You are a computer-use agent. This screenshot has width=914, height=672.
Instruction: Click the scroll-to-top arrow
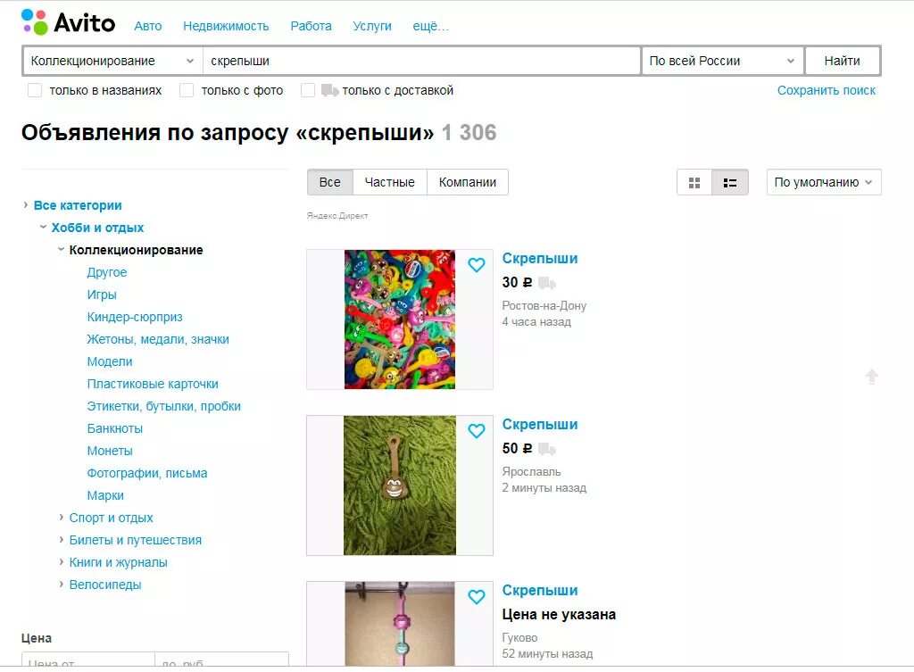(871, 377)
